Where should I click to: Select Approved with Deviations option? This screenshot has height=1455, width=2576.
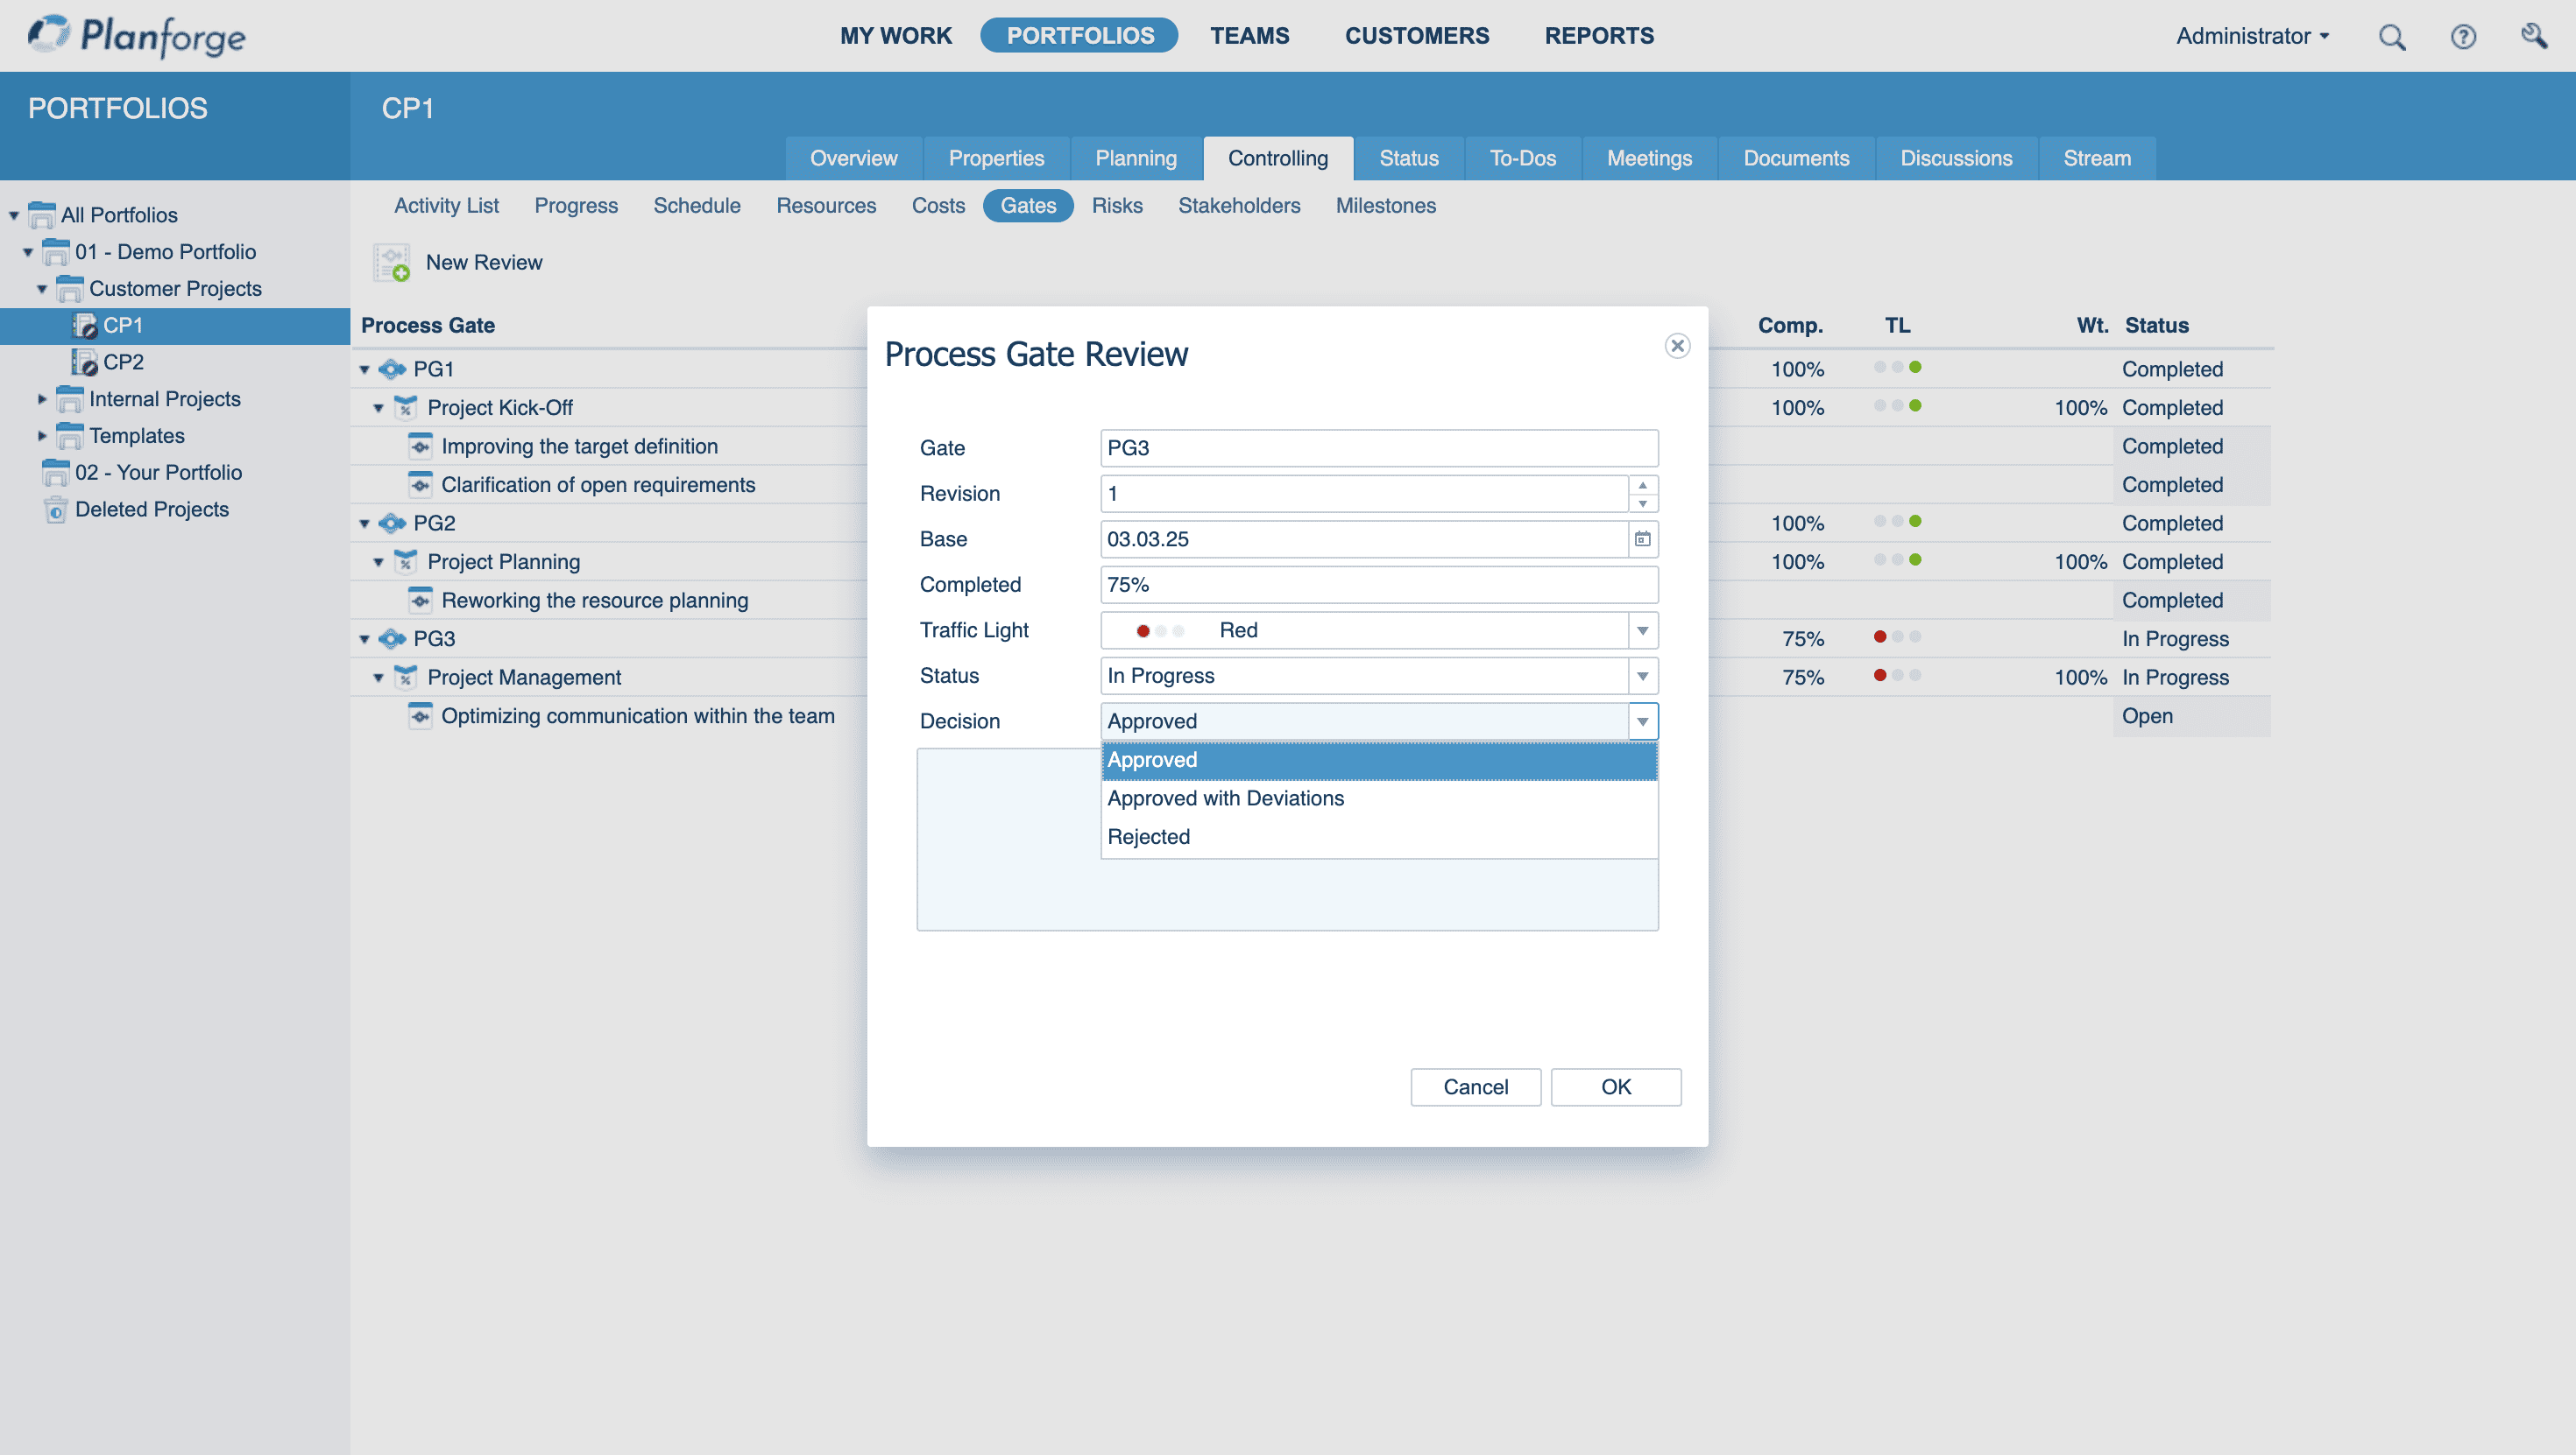pos(1225,798)
